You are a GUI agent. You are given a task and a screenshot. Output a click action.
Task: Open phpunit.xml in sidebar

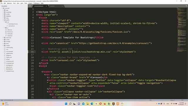click(x=9, y=67)
